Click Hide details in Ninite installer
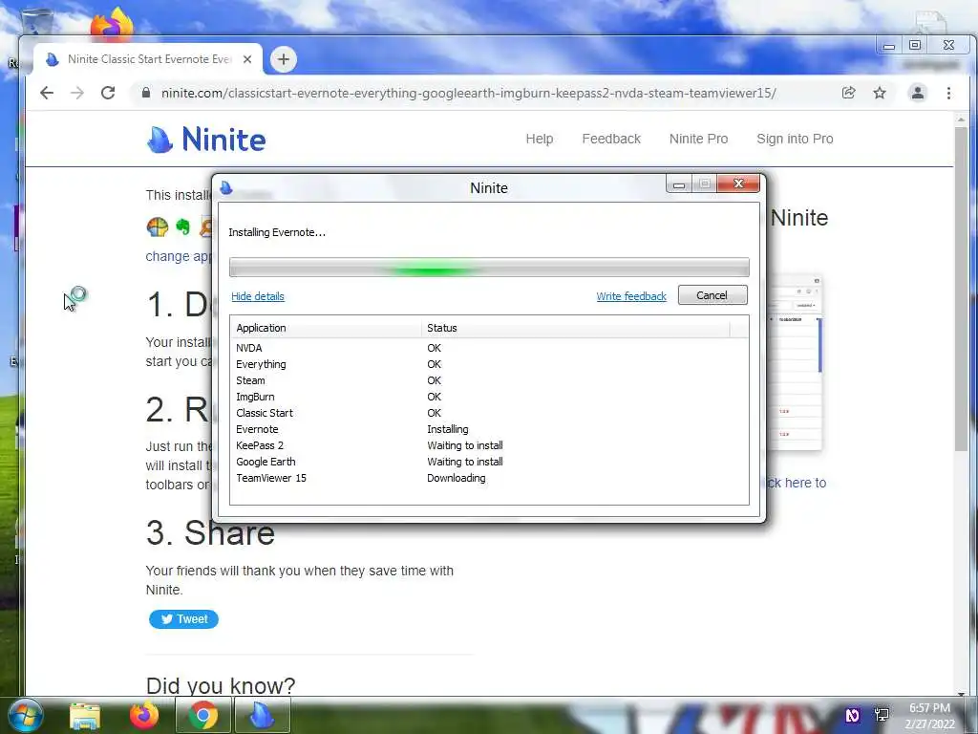This screenshot has width=978, height=734. point(258,296)
